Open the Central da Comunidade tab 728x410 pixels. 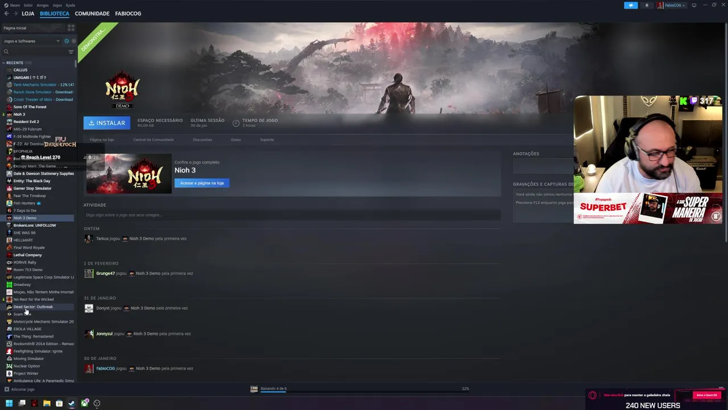point(154,140)
